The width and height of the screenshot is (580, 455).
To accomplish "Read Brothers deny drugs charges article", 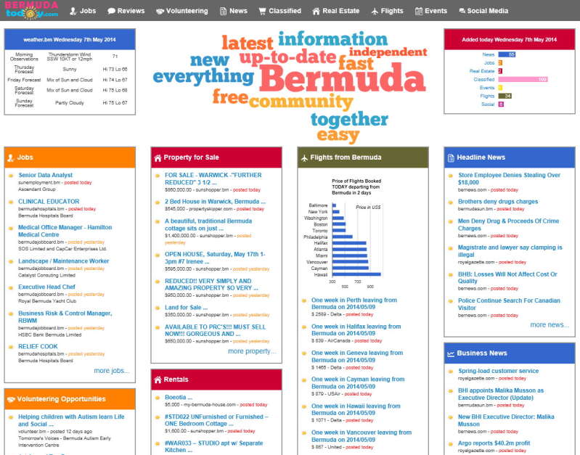I will (498, 202).
